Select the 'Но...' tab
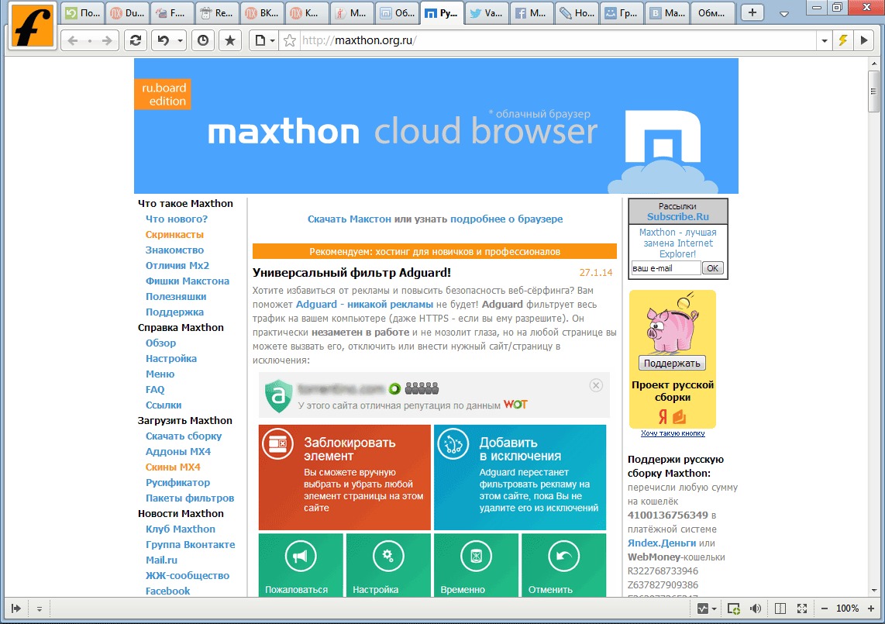The height and width of the screenshot is (624, 885). point(577,13)
